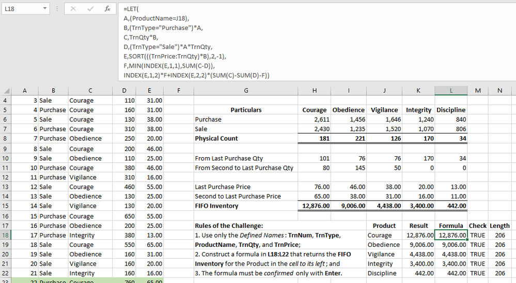The width and height of the screenshot is (516, 283).
Task: Select the Physical Count value 181
Action: coord(314,139)
